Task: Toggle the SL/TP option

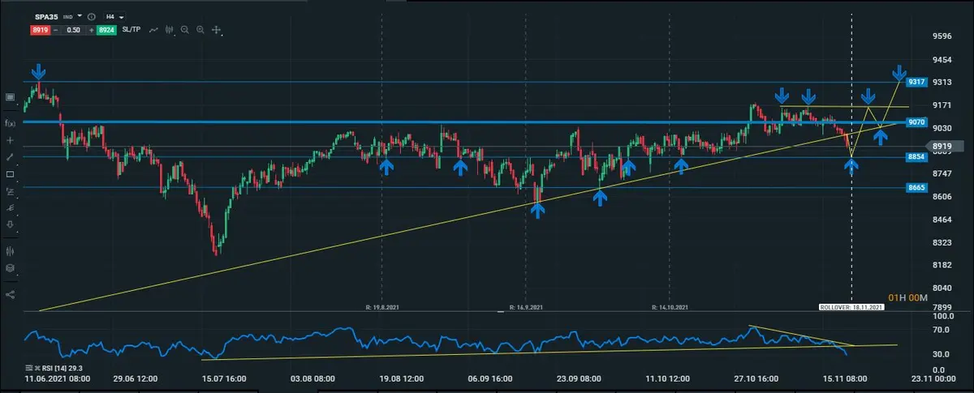Action: click(x=131, y=29)
